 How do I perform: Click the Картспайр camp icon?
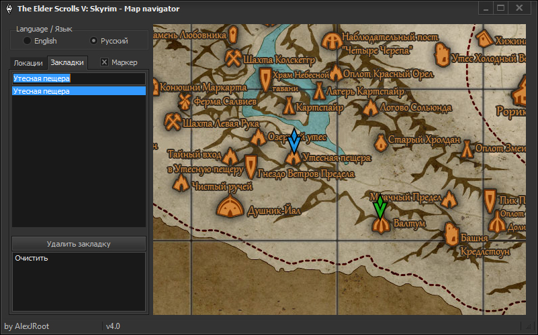click(289, 105)
